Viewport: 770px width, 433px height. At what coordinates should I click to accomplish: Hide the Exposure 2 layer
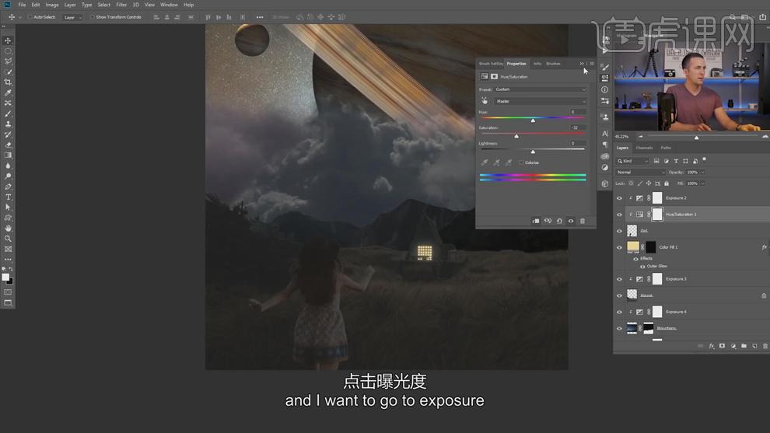click(619, 198)
